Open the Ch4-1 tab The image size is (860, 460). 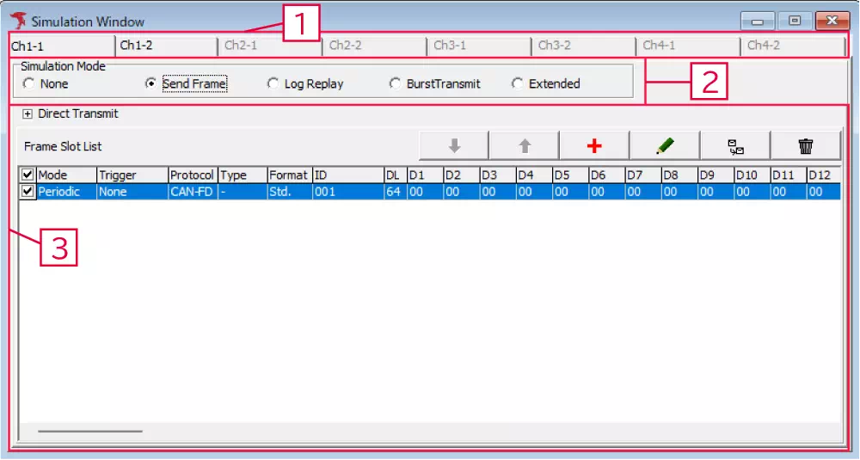689,46
